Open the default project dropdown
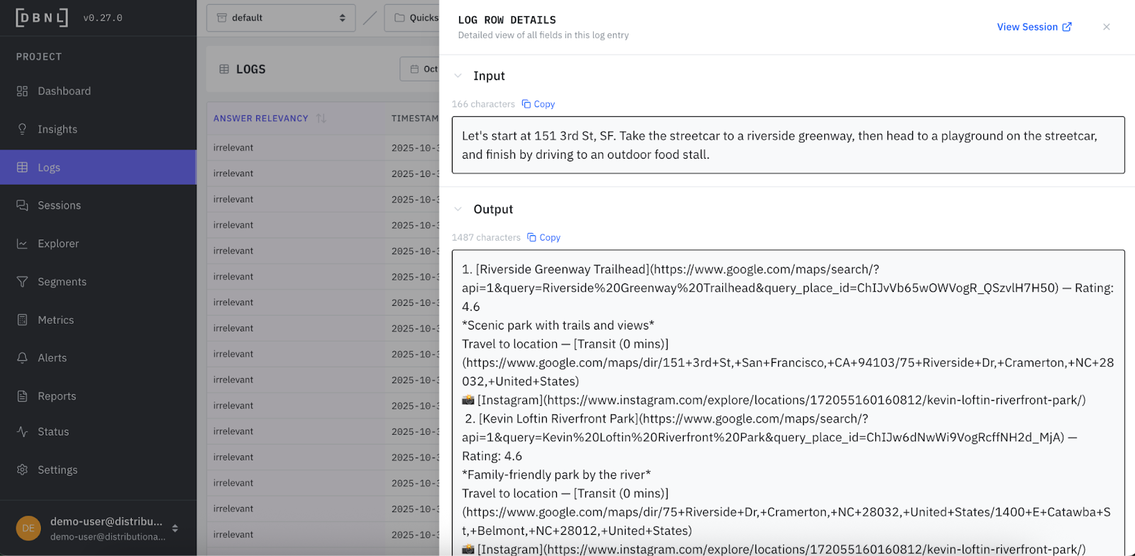The image size is (1135, 556). point(280,18)
